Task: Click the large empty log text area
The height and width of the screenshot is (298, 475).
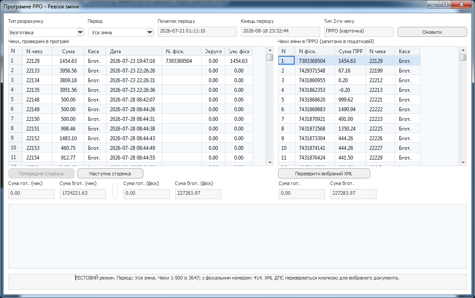Action: pyautogui.click(x=237, y=236)
